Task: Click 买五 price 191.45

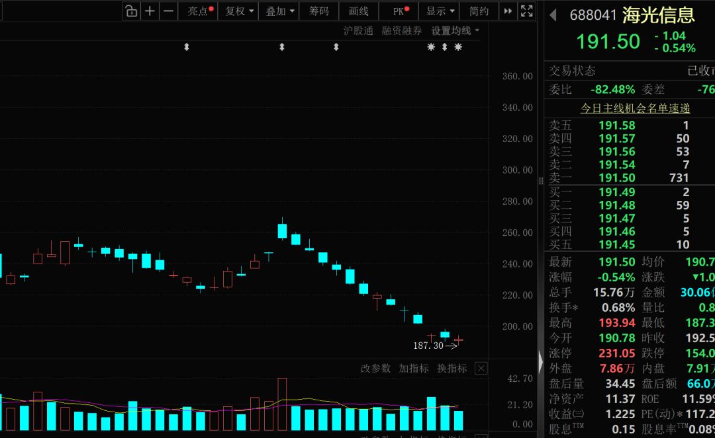Action: (616, 245)
